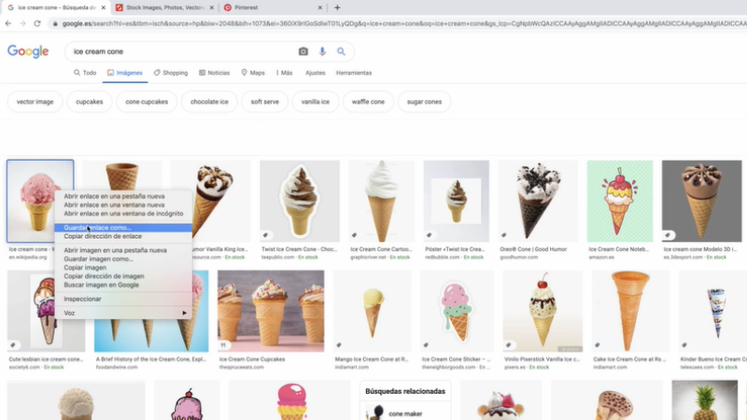This screenshot has height=420, width=747.
Task: Close the Pinterest tab
Action: tap(320, 7)
